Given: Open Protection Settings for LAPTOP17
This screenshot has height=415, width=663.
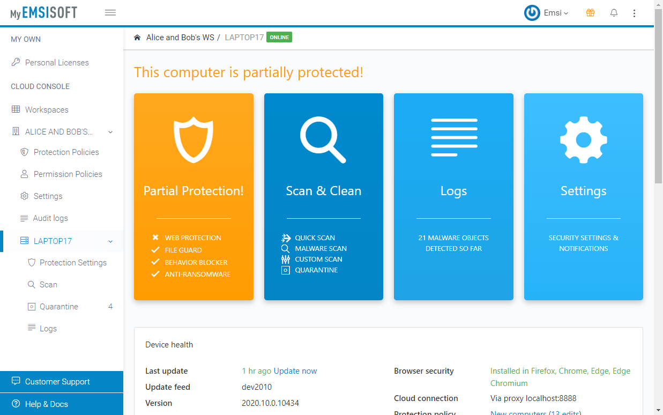Looking at the screenshot, I should point(73,263).
